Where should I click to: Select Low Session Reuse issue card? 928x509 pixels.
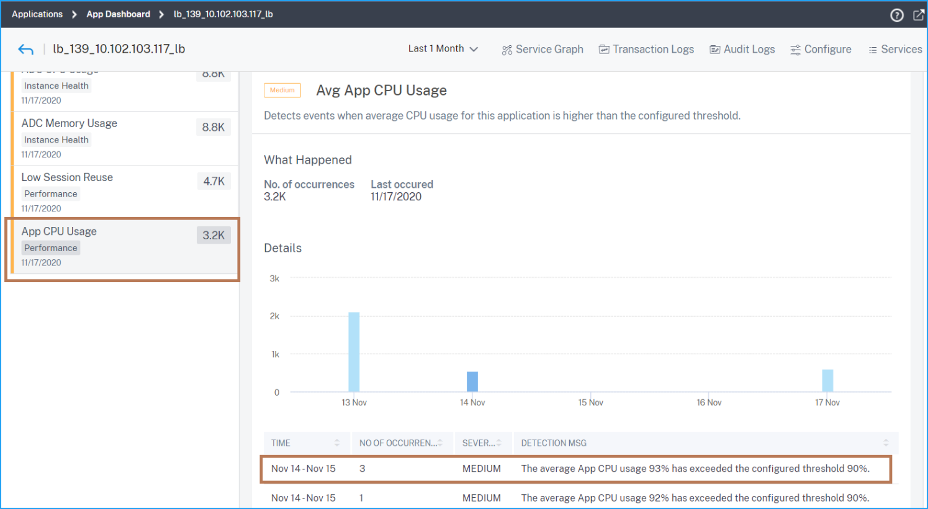(125, 192)
